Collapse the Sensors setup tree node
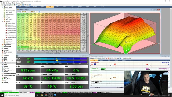This screenshot has height=97, width=172. pyautogui.click(x=1, y=7)
